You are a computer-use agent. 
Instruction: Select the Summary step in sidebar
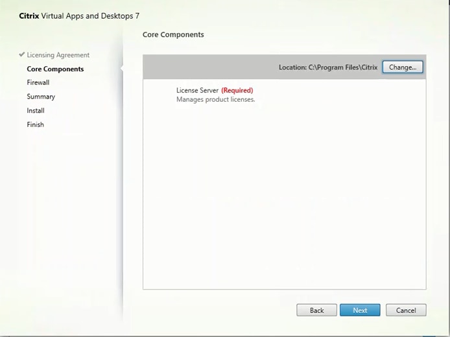coord(41,97)
